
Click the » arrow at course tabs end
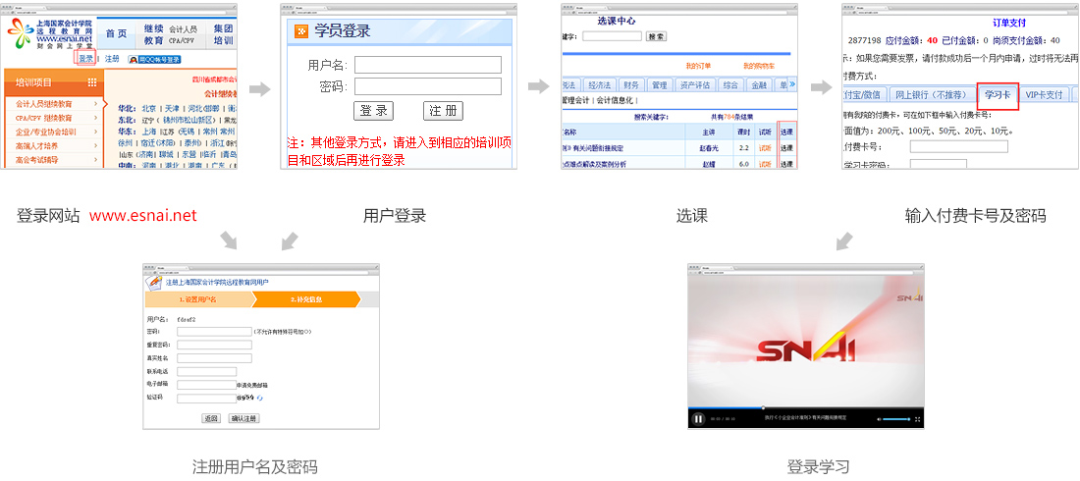792,84
